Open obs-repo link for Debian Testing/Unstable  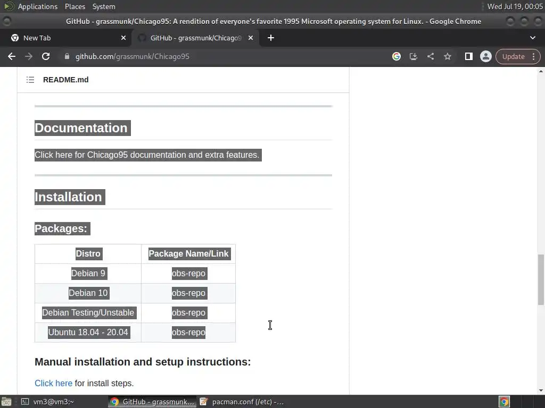[x=188, y=312]
